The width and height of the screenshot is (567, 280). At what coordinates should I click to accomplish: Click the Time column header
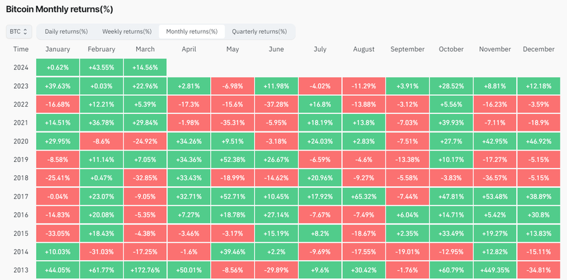(21, 49)
